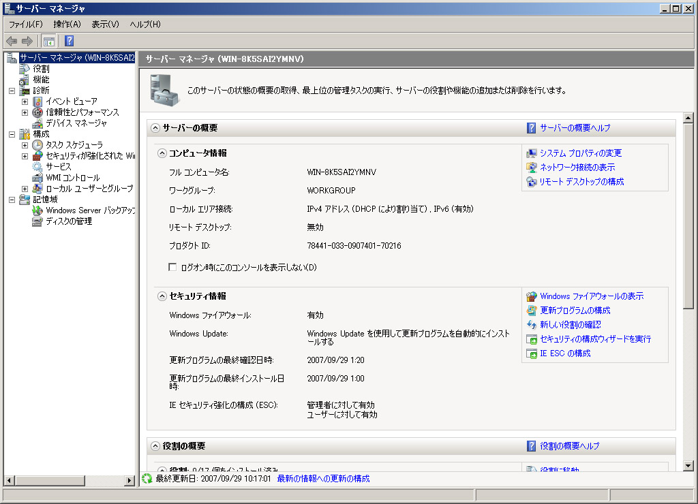This screenshot has height=504, width=698.
Task: Click the main pane scroll down arrow
Action: click(x=688, y=466)
